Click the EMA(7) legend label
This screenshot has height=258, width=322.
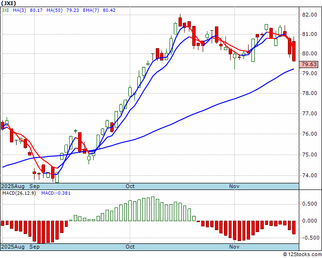click(x=91, y=10)
